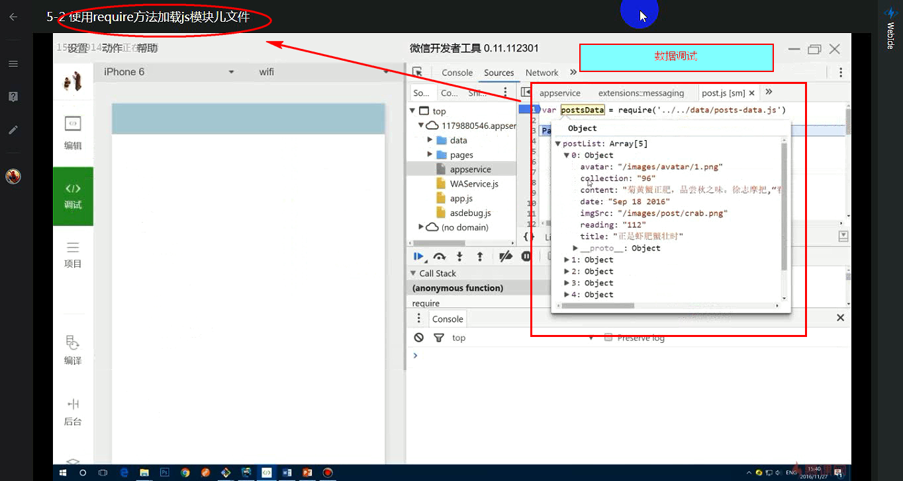Select the 调试 debug view
The image size is (903, 481).
click(73, 196)
